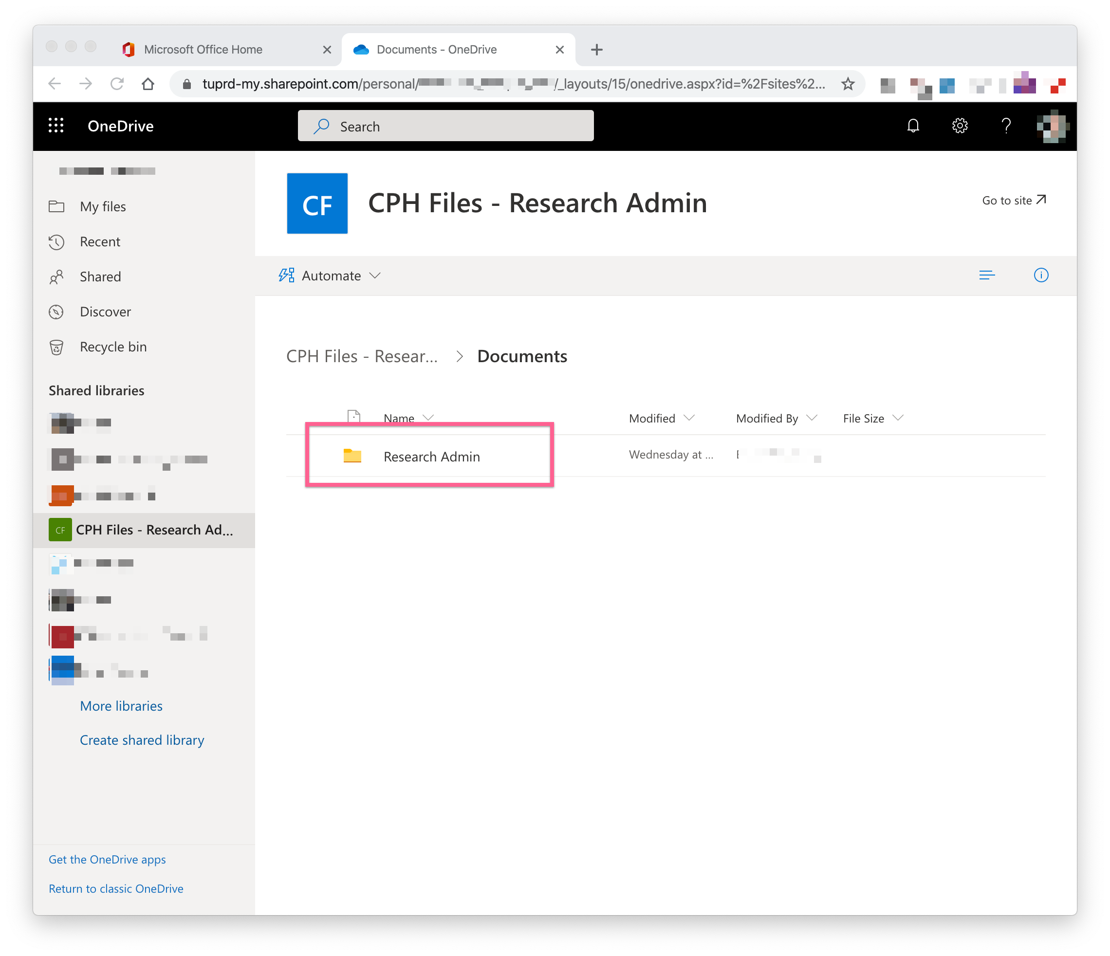Click the notifications bell icon
Viewport: 1110px width, 956px height.
tap(913, 126)
